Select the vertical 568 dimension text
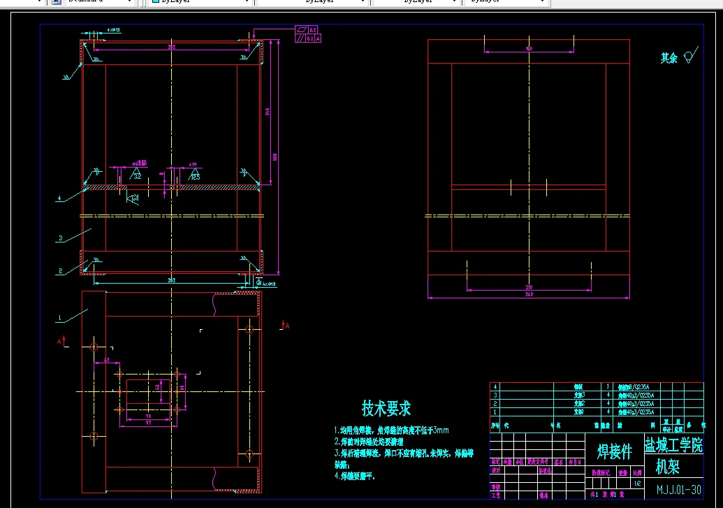Screen dimensions: 723x508 click(x=275, y=157)
